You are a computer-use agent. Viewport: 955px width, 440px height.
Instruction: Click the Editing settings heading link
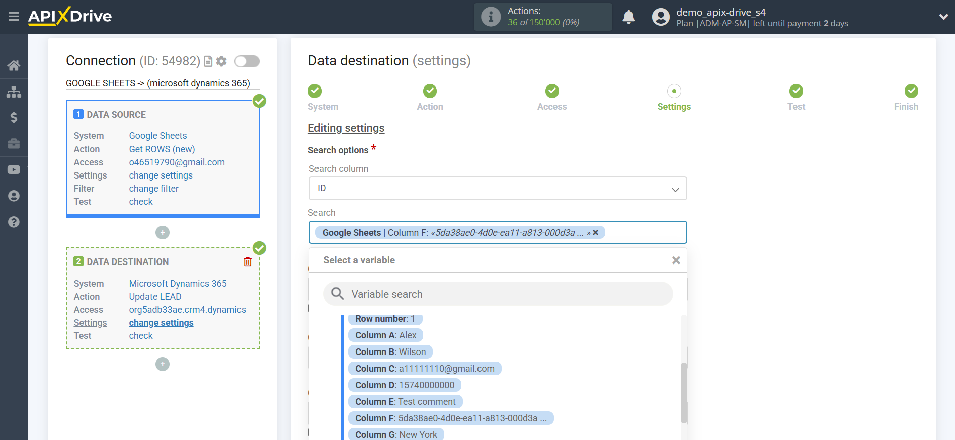(346, 128)
